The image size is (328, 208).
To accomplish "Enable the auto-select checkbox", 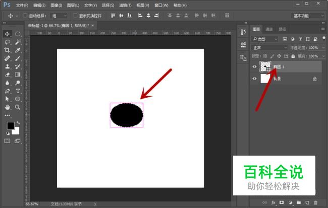I will tap(25, 16).
